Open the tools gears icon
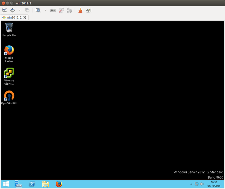Screen dimensions: 225x189 pos(69,10)
